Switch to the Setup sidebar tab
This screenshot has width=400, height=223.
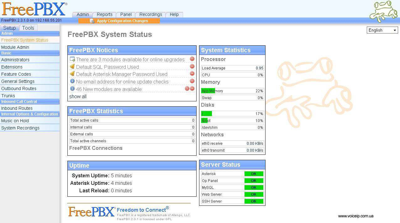click(10, 28)
